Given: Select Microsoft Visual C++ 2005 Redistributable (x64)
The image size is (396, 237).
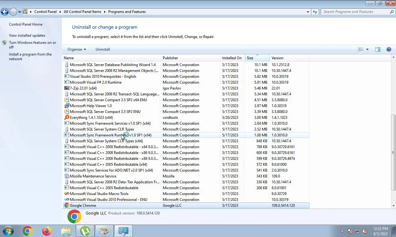Looking at the screenshot, I should [x=186, y=164].
